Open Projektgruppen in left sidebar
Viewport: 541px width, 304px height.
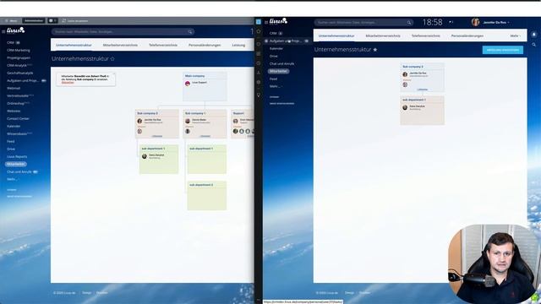click(19, 58)
